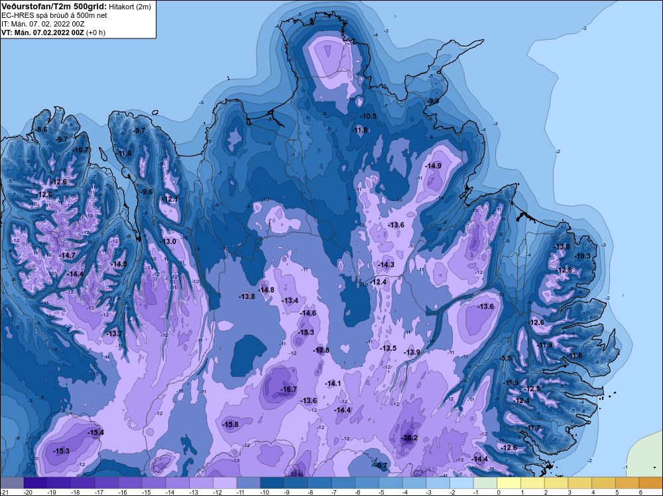Click the -14.1 temperature label
The height and width of the screenshot is (496, 663).
click(333, 383)
